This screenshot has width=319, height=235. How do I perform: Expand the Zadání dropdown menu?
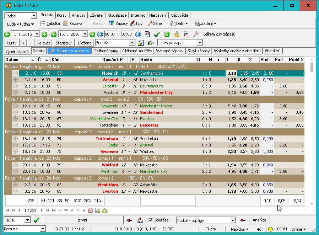click(x=206, y=23)
